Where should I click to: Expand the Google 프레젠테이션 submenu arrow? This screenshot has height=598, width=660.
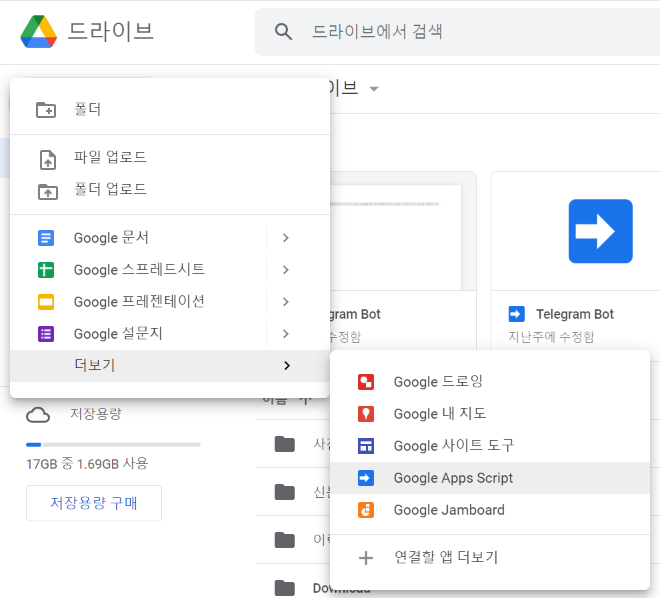tap(286, 302)
